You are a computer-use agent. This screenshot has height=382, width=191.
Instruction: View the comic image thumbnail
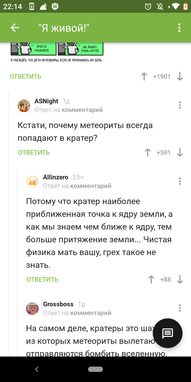(57, 49)
